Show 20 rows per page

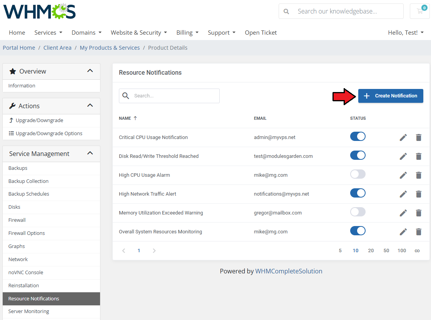coord(371,251)
